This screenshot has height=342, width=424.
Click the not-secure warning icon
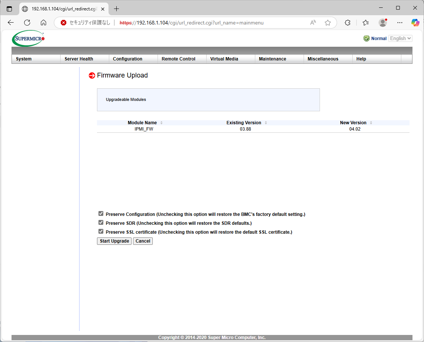[64, 23]
